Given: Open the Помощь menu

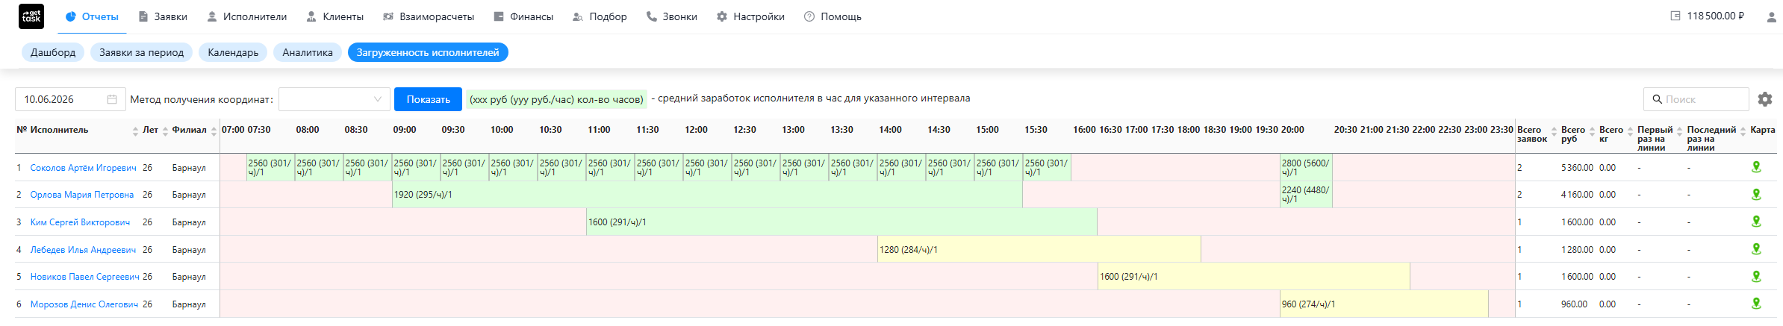Looking at the screenshot, I should pyautogui.click(x=833, y=16).
